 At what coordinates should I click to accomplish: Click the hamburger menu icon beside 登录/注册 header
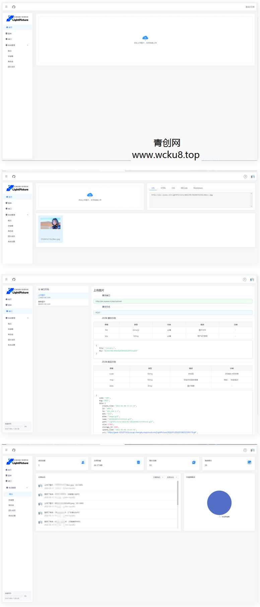[x=6, y=7]
